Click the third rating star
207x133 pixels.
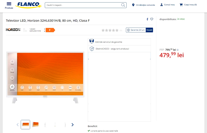[x=110, y=30]
